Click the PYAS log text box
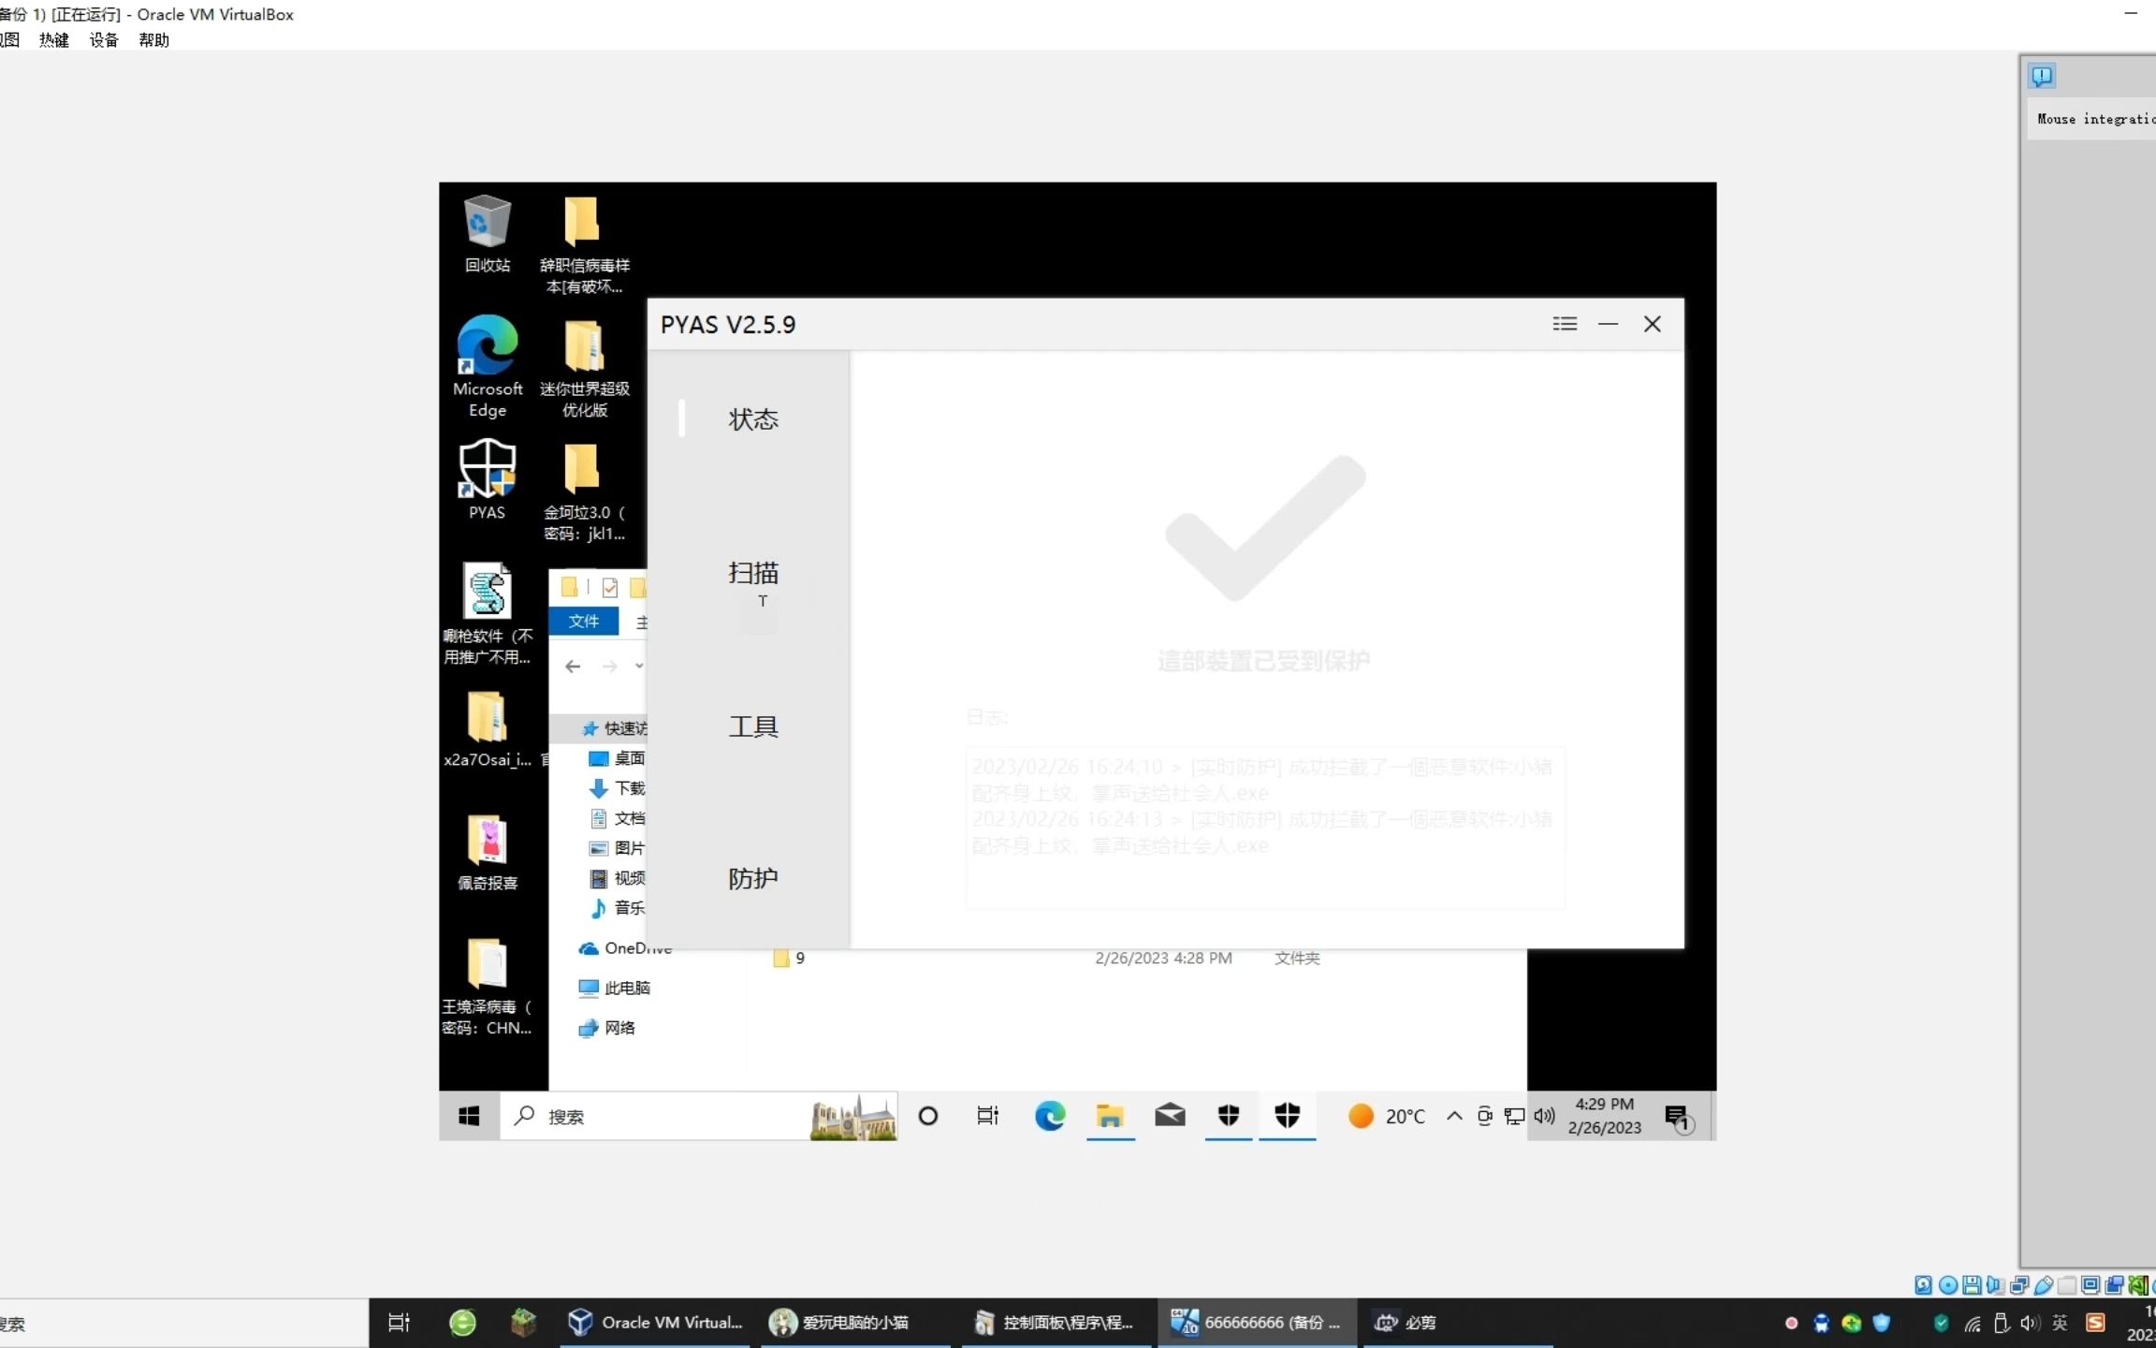This screenshot has width=2156, height=1348. (1264, 827)
